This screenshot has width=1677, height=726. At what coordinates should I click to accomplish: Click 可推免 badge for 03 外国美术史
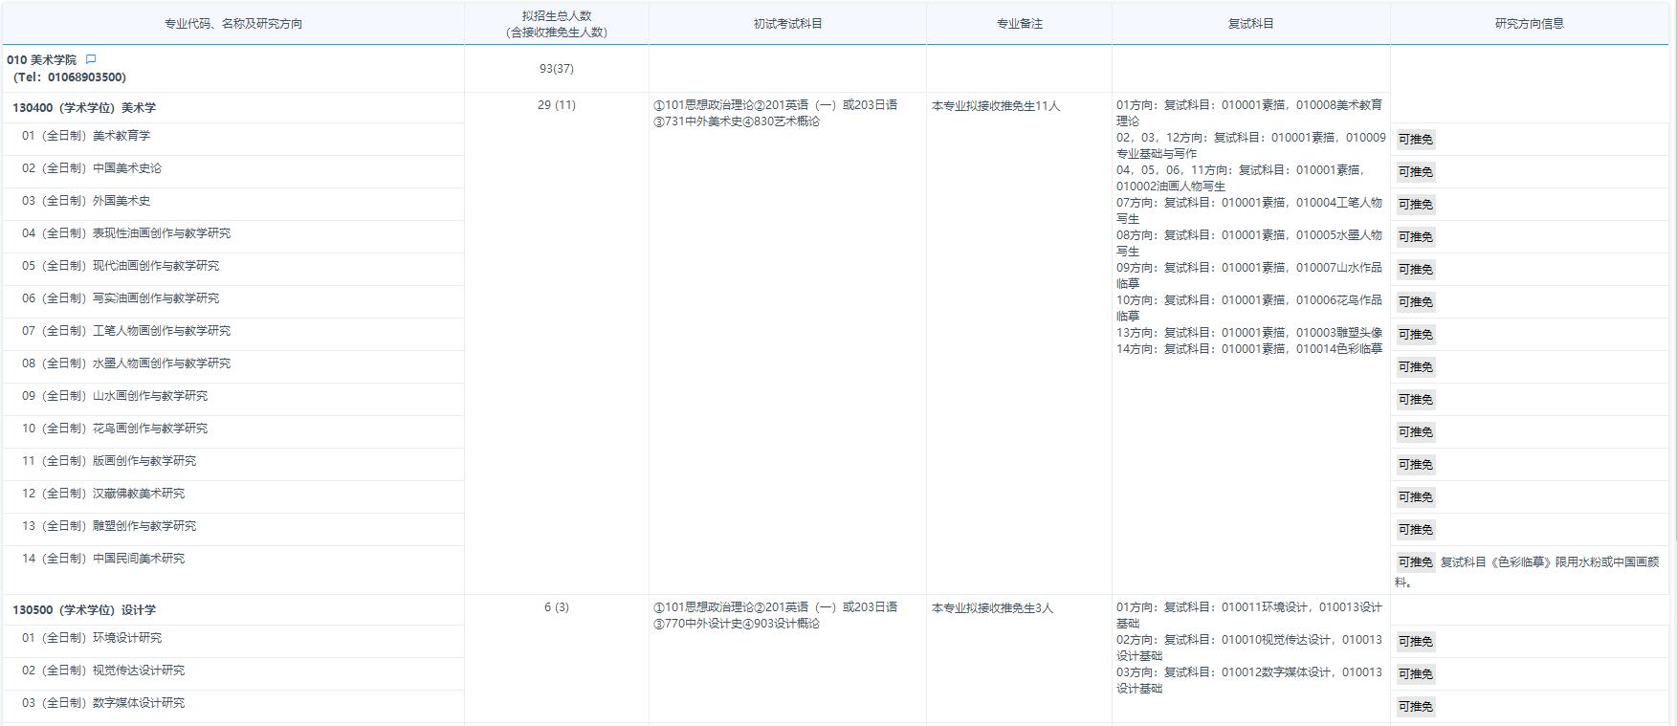[x=1415, y=205]
